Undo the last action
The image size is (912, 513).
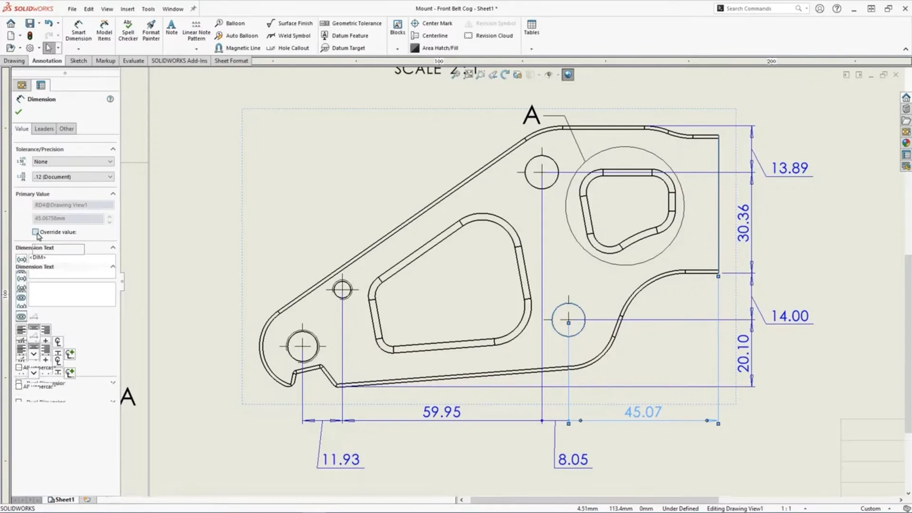point(48,23)
